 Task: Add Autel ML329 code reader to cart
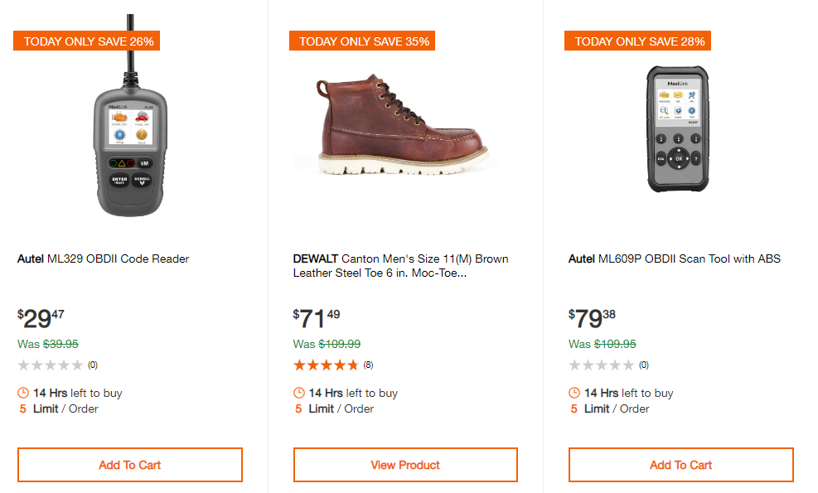(x=130, y=465)
